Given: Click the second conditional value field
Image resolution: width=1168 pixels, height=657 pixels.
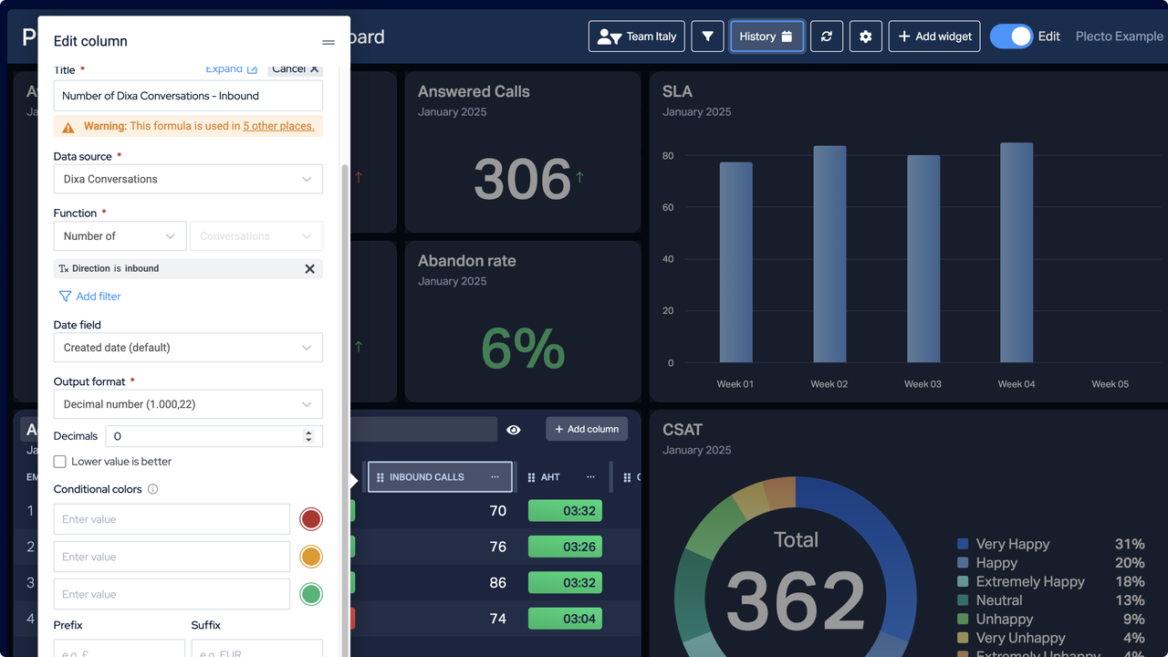Looking at the screenshot, I should coord(172,557).
